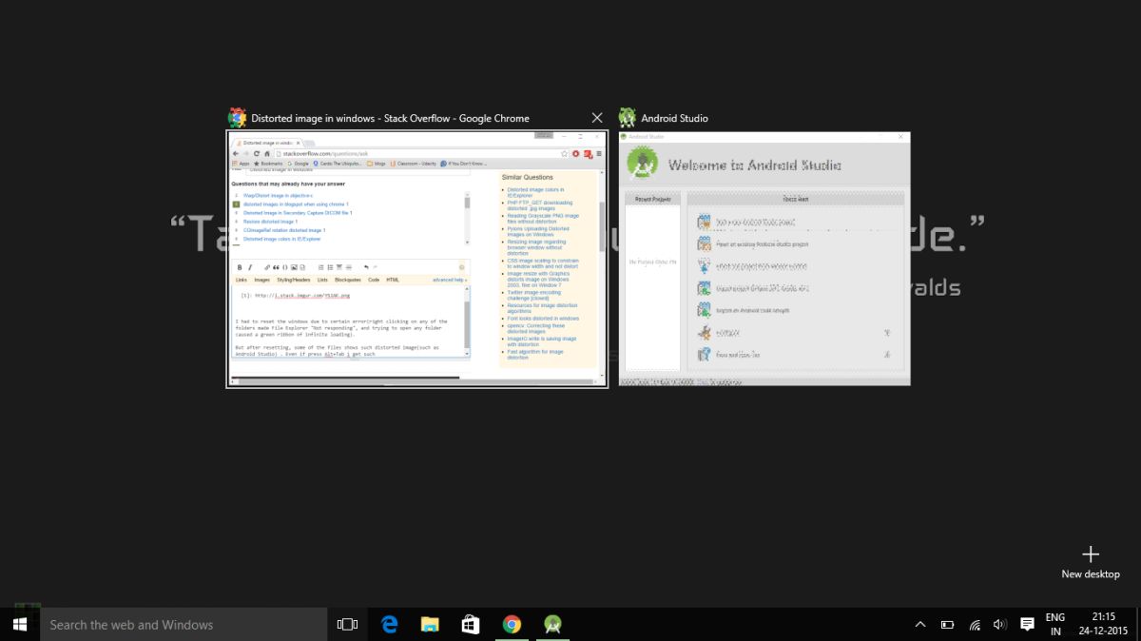Click the Google Chrome taskbar icon
The image size is (1141, 641).
[512, 625]
